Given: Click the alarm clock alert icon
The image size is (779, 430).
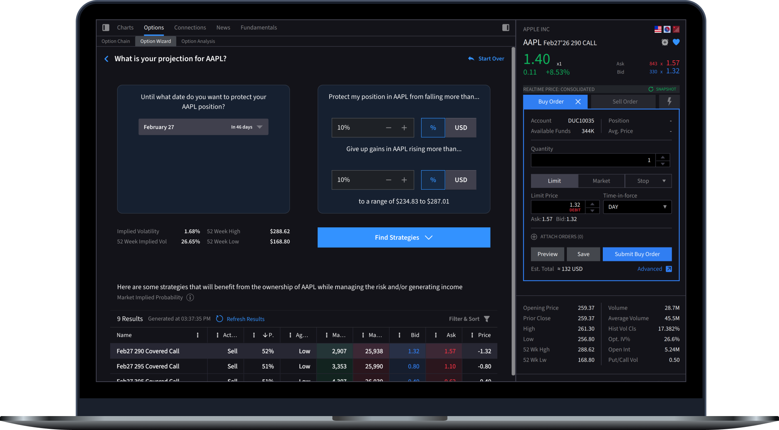Looking at the screenshot, I should [665, 42].
